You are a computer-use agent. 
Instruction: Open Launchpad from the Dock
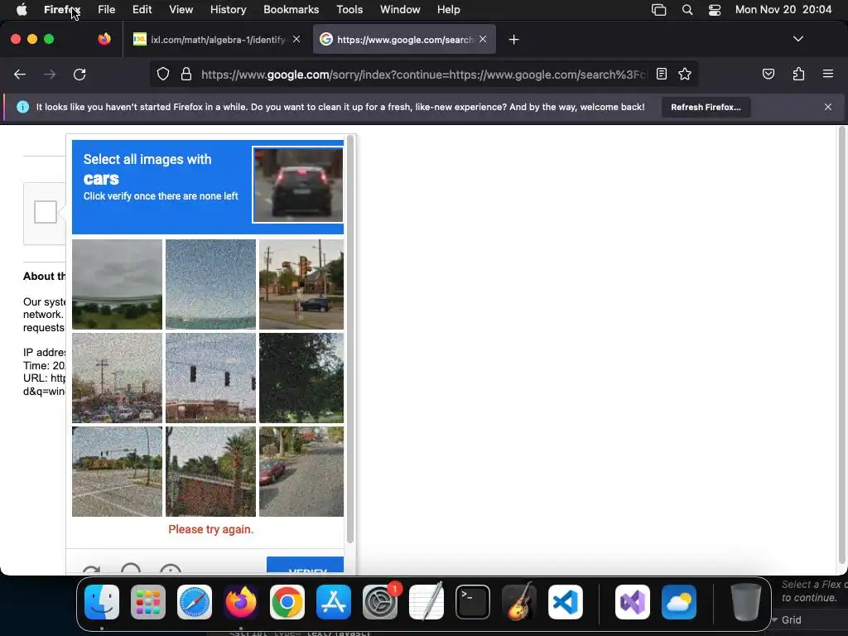148,602
